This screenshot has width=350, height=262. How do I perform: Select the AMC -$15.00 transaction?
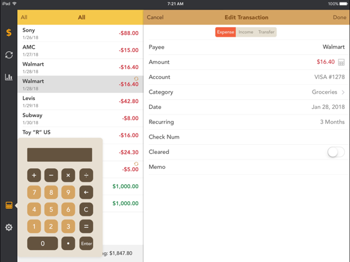point(81,50)
